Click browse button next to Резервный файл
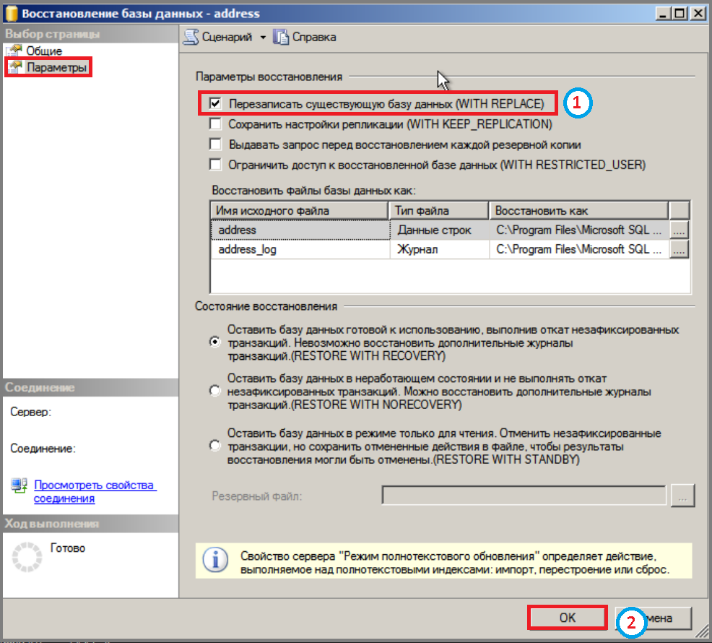This screenshot has width=712, height=643. [x=682, y=496]
